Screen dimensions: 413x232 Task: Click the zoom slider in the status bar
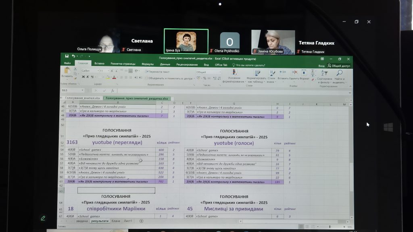330,227
